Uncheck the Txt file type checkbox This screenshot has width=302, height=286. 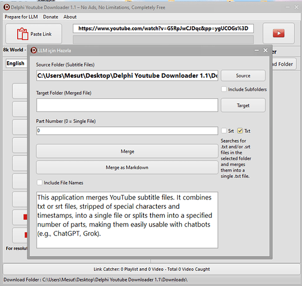[x=240, y=131]
